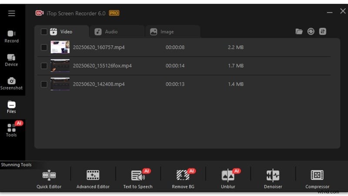Click the iTop Screen Recorder logo icon
This screenshot has height=196, width=348.
coord(40,13)
